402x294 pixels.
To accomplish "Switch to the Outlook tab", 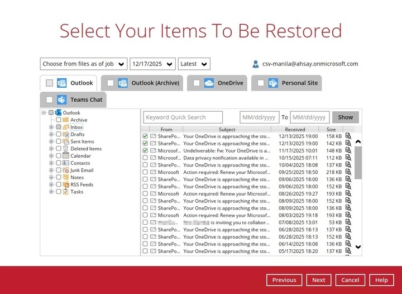I will pos(82,83).
